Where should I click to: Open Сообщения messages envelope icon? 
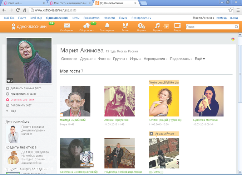(66, 26)
